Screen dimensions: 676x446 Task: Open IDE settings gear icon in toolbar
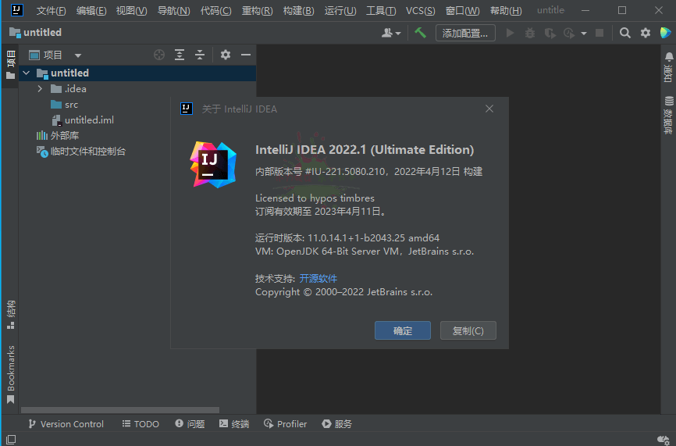(646, 33)
